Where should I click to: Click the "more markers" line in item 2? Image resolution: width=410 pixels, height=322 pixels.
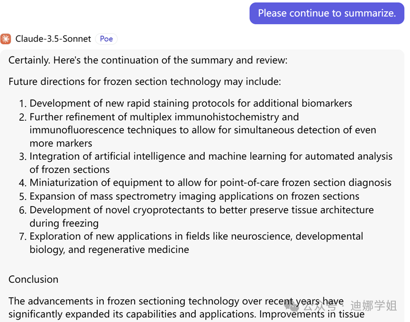coord(61,143)
